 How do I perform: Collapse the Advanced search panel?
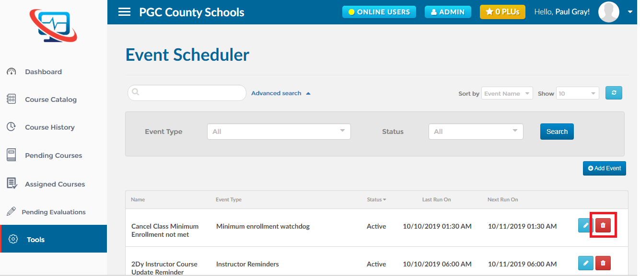(x=281, y=93)
